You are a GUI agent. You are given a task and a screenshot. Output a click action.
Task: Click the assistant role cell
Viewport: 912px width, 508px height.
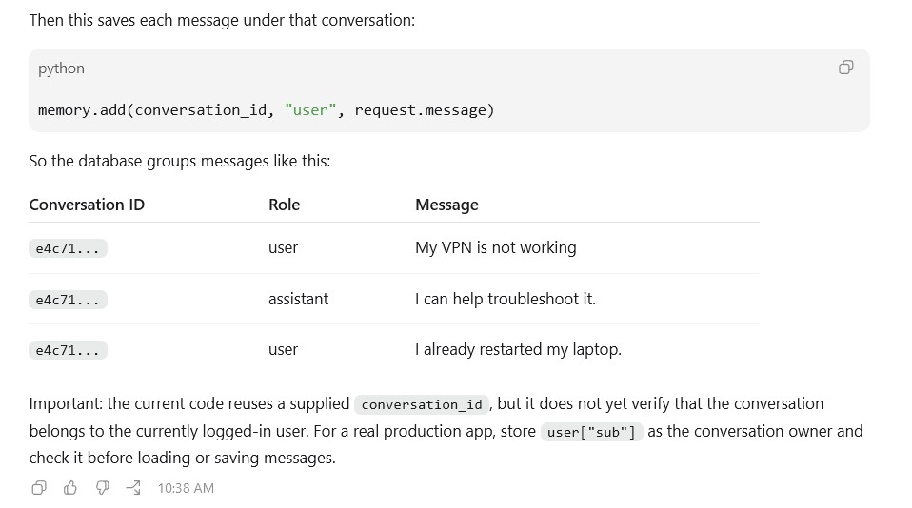coord(298,299)
